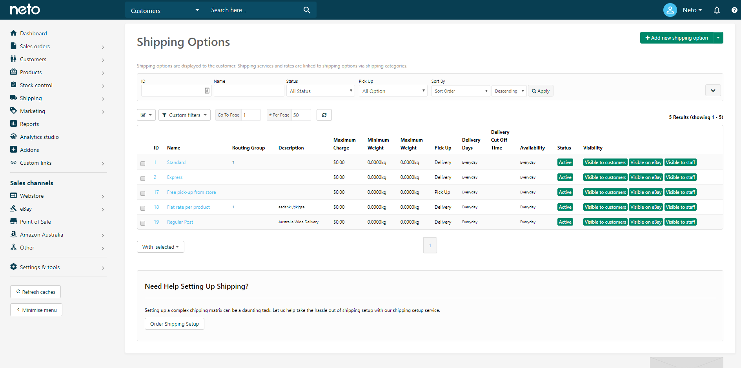Click Active status badge for Express
741x368 pixels.
(x=565, y=177)
